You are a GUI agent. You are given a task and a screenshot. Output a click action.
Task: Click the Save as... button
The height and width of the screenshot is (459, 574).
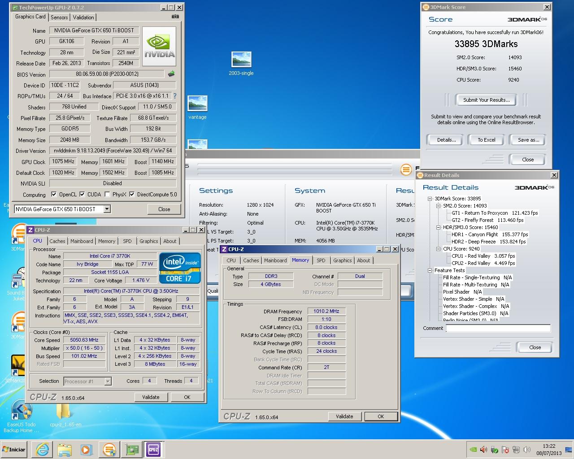[528, 140]
